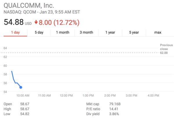Click the red down arrow price indicator
The height and width of the screenshot is (119, 174).
point(36,22)
